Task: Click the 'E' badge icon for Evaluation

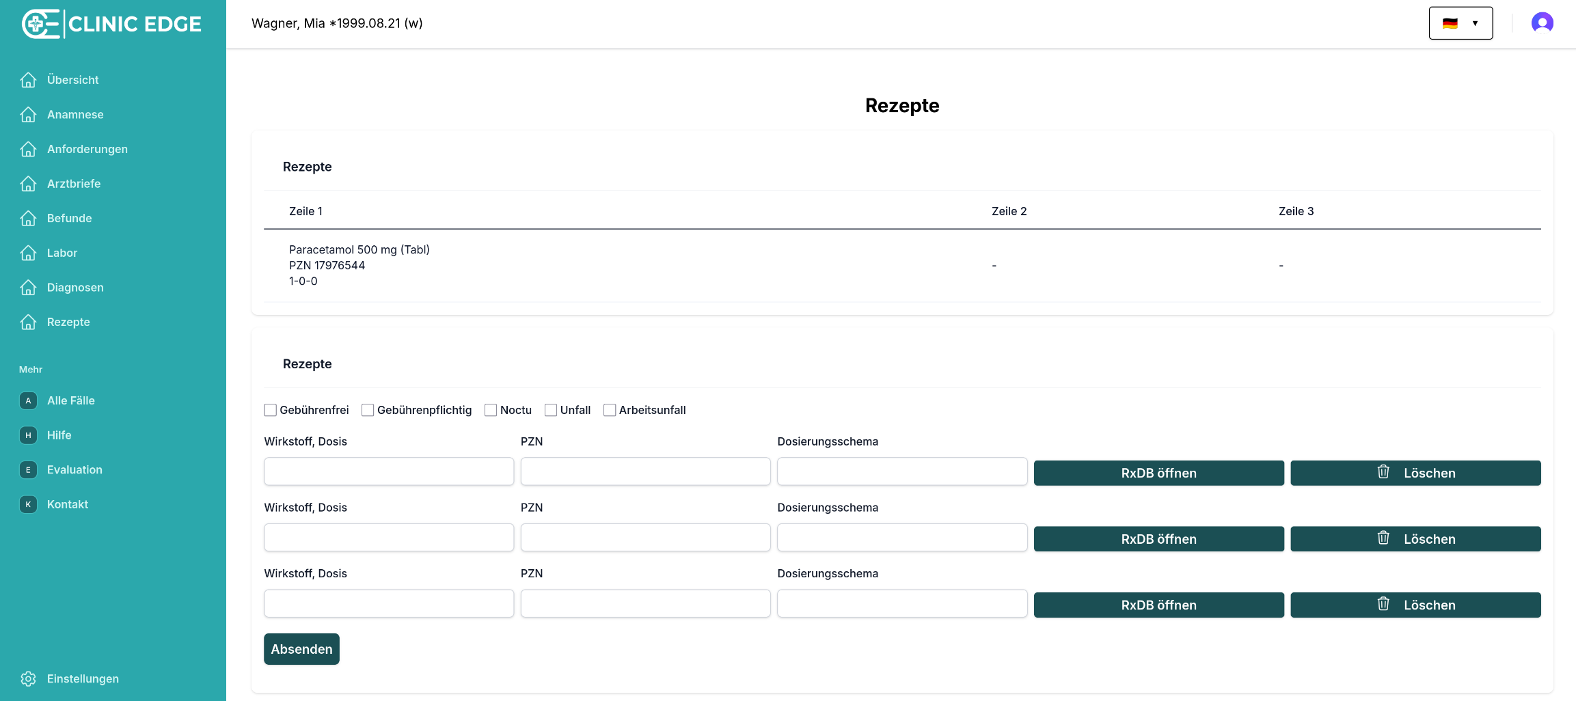Action: coord(28,470)
